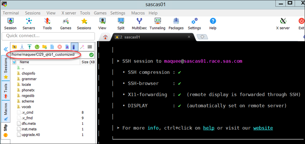Viewport: 305px width, 144px height.
Task: Click the Packages toolbar icon
Action: click(x=176, y=24)
